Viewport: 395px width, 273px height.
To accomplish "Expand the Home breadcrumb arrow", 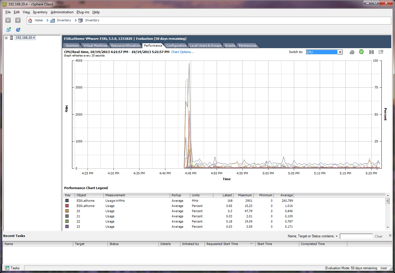I will click(x=48, y=20).
